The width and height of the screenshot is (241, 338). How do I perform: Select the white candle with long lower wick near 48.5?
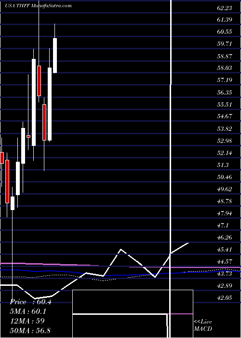(12, 203)
